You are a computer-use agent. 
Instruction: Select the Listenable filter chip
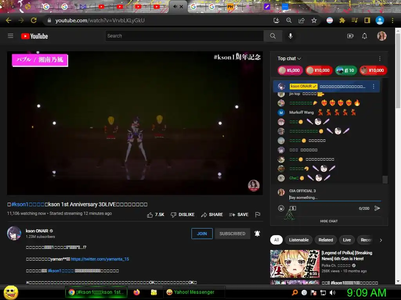[299, 240]
